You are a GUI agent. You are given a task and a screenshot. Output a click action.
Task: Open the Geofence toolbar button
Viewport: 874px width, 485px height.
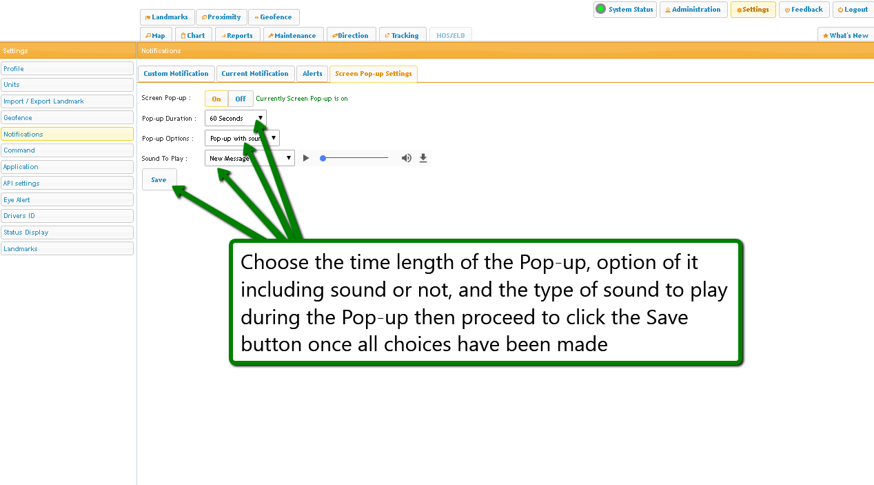(273, 17)
